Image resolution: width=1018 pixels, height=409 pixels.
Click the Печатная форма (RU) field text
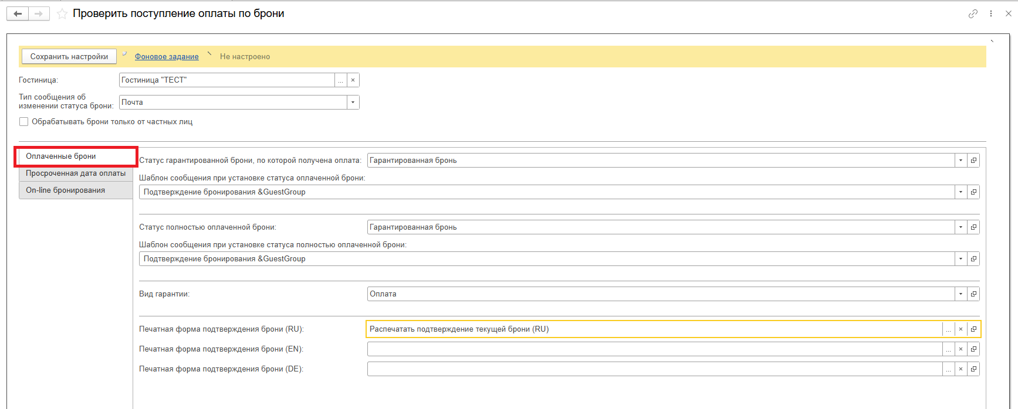tap(459, 329)
